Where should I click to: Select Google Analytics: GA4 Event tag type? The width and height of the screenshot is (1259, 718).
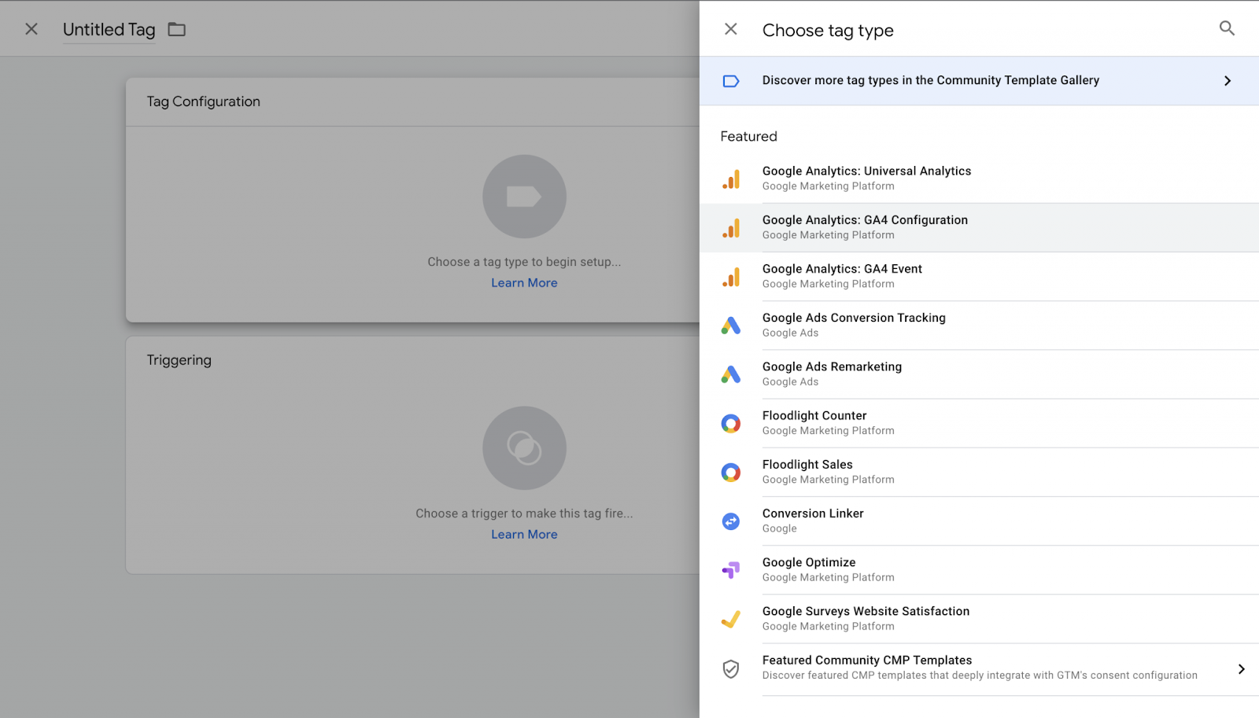[x=979, y=277]
